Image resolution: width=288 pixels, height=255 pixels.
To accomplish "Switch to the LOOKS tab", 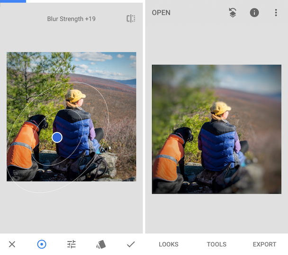I will coord(169,245).
